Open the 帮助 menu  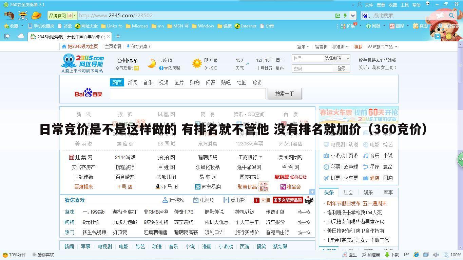(x=417, y=5)
